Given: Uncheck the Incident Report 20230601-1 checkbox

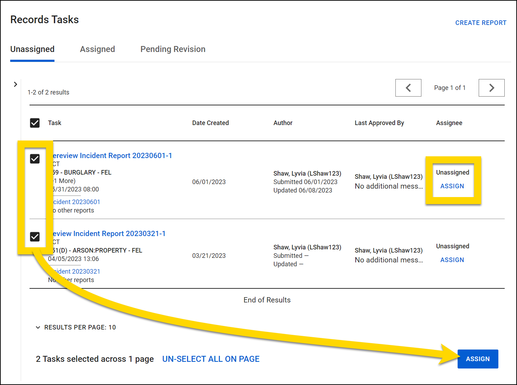Looking at the screenshot, I should (x=34, y=159).
